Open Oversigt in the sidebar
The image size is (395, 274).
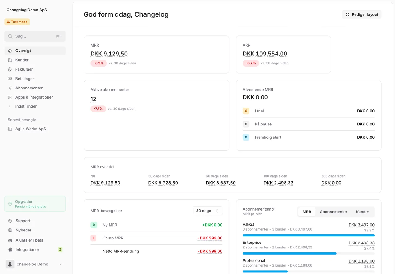click(x=35, y=51)
